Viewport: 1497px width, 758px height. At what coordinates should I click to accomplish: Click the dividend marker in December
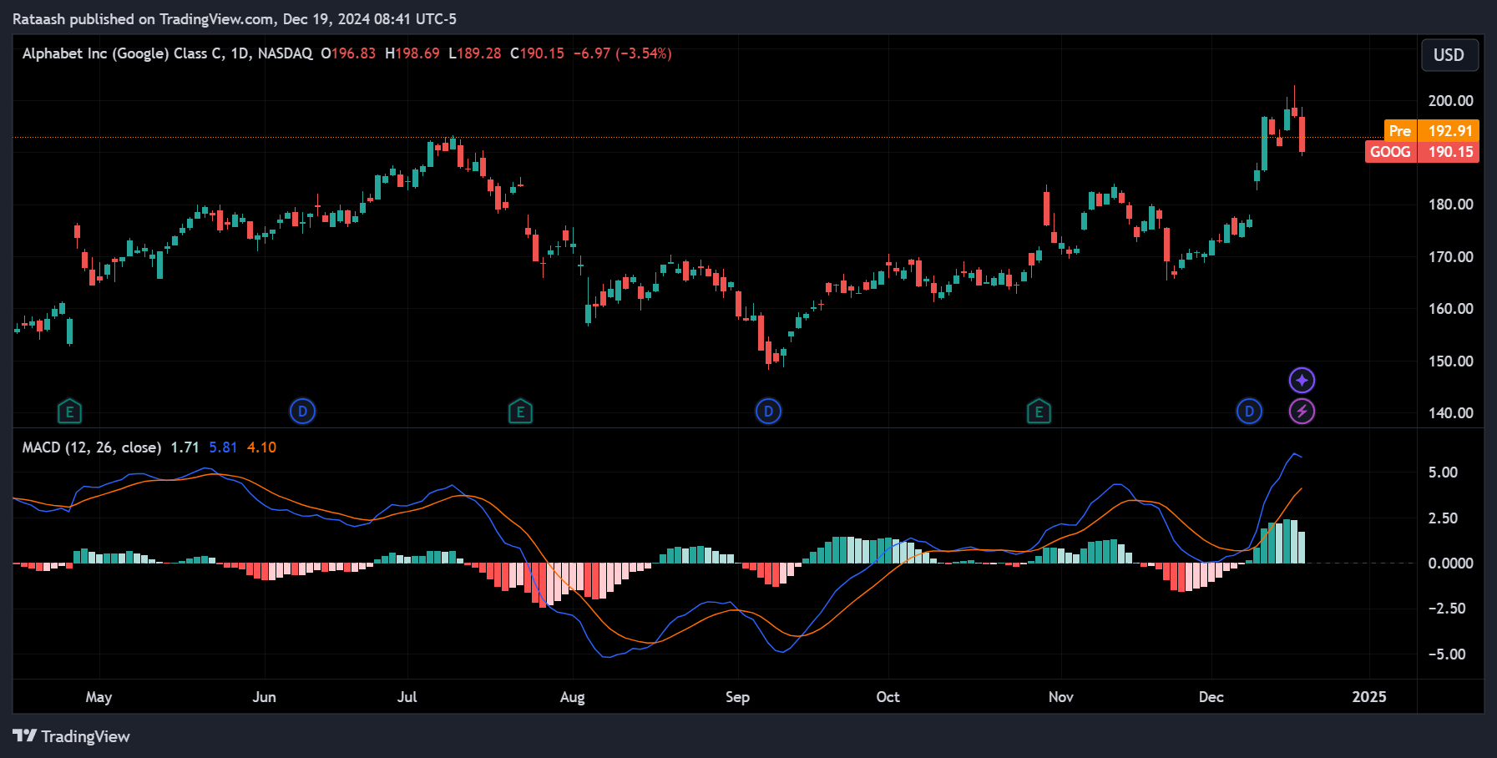pos(1249,411)
